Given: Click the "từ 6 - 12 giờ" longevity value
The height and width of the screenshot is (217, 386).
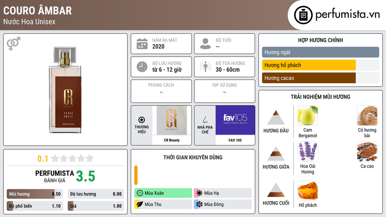Looking at the screenshot, I should click(x=167, y=70).
